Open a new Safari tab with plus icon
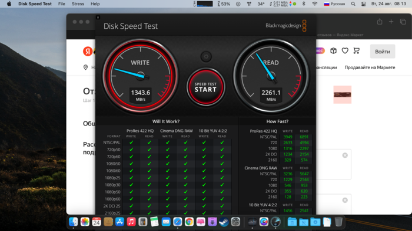The image size is (412, 231). (x=391, y=22)
